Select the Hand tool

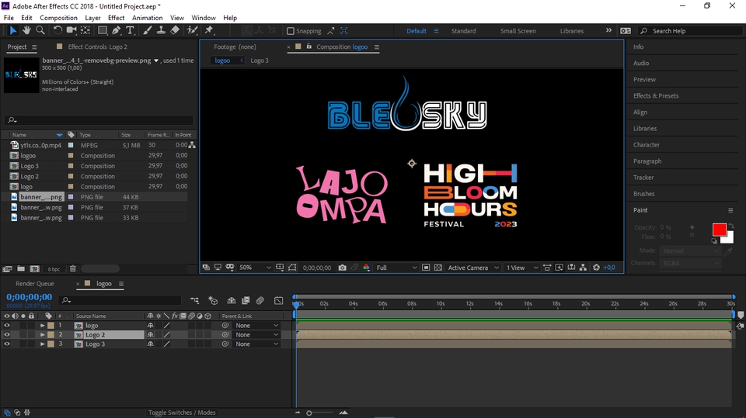tap(26, 31)
